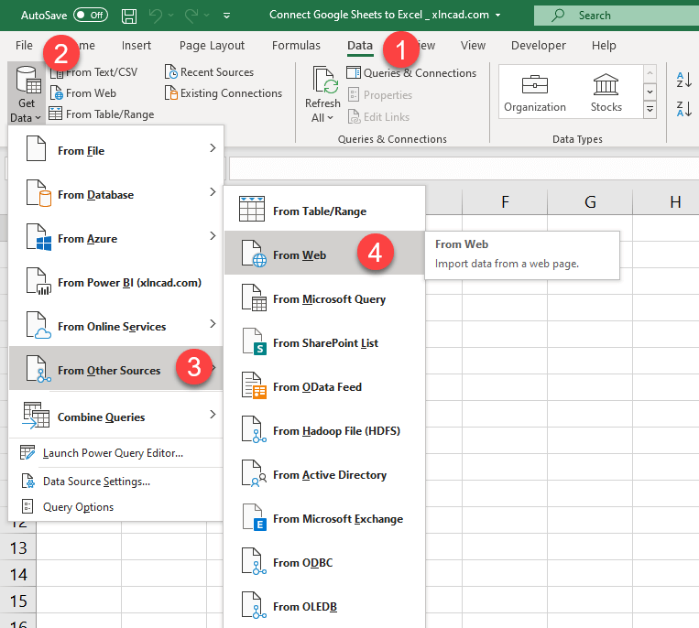Screen dimensions: 699x628
Task: Toggle the AutoSave switch
Action: 91,16
